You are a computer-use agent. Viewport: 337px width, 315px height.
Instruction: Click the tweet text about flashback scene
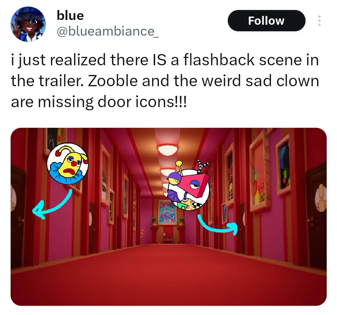(165, 81)
